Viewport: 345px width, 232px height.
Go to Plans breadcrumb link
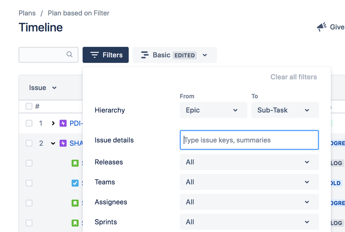coord(27,13)
